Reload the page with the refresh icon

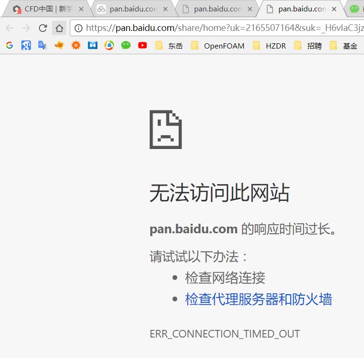click(x=43, y=28)
